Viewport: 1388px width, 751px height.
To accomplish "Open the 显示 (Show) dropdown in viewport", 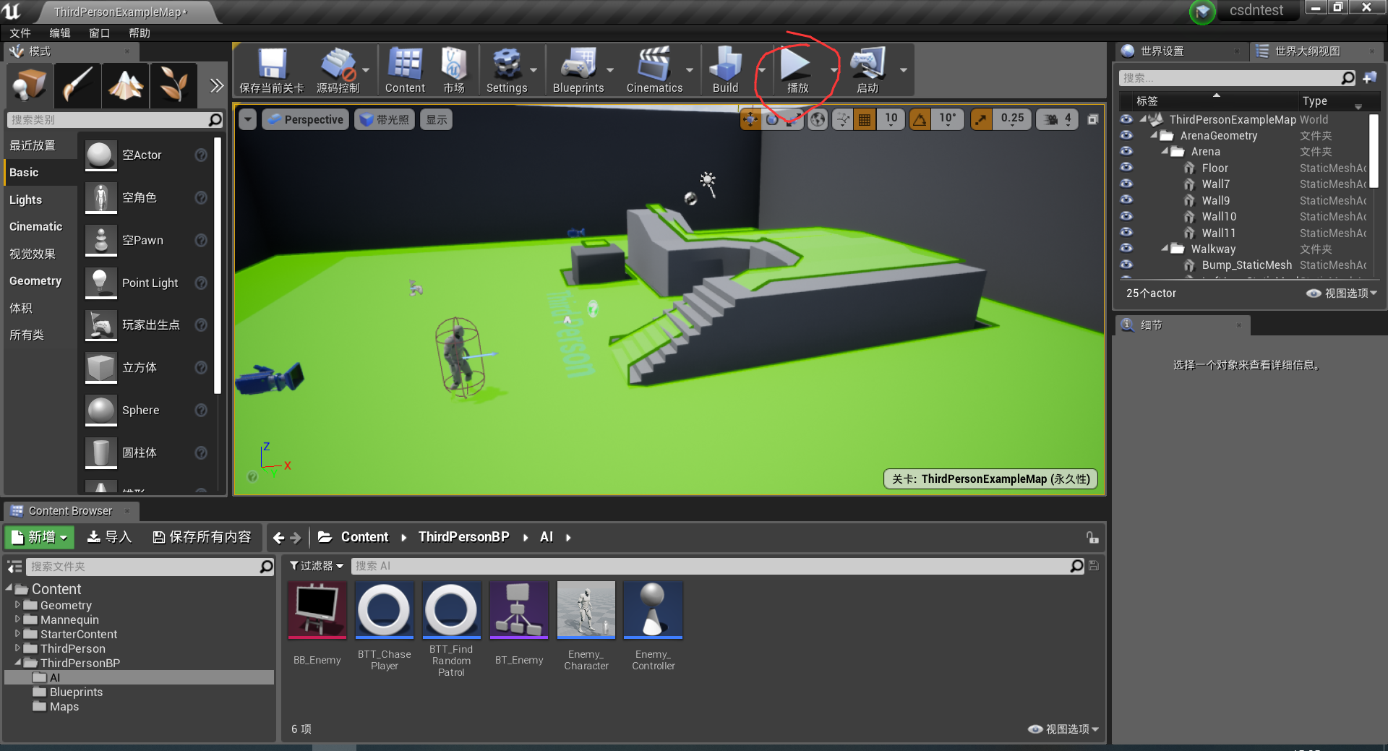I will click(436, 119).
